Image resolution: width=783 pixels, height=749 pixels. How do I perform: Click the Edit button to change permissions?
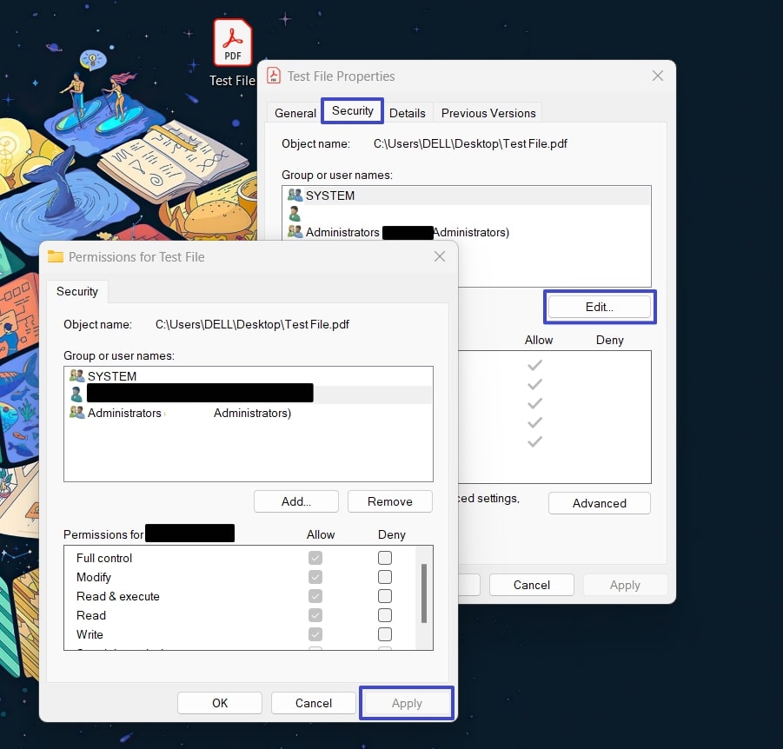coord(600,307)
